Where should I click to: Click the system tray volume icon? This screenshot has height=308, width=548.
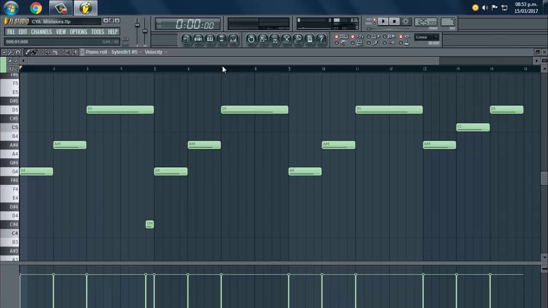point(485,8)
